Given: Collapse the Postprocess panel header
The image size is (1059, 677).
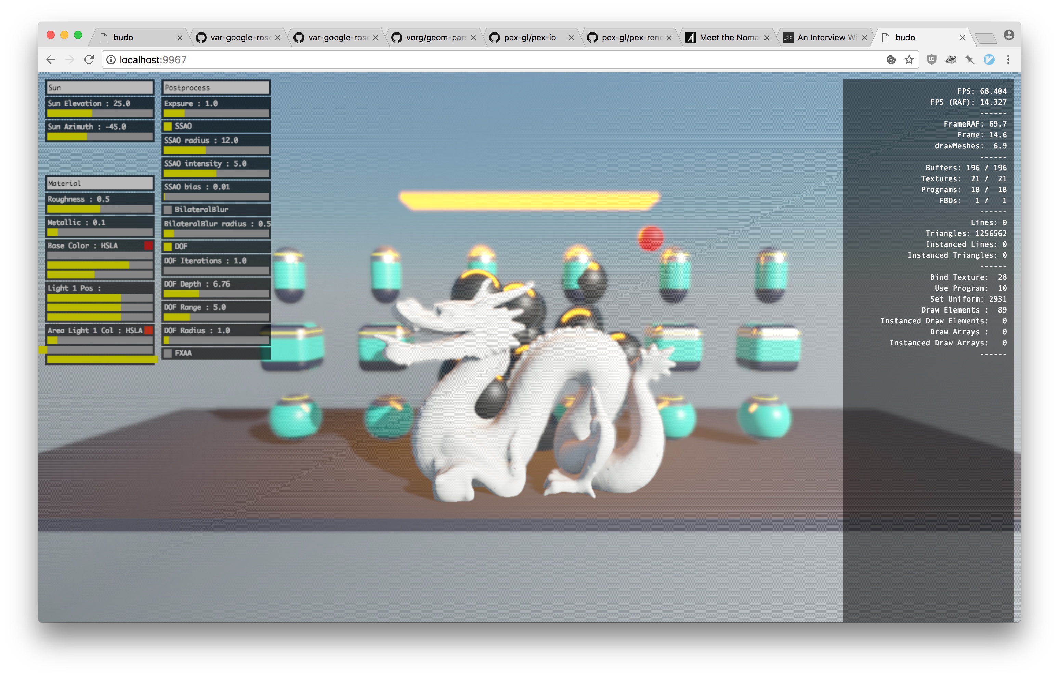Looking at the screenshot, I should pyautogui.click(x=216, y=88).
